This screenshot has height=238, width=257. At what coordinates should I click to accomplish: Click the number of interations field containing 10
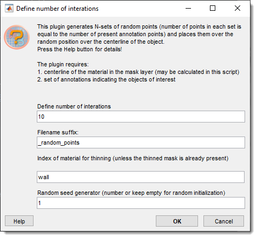coord(141,117)
